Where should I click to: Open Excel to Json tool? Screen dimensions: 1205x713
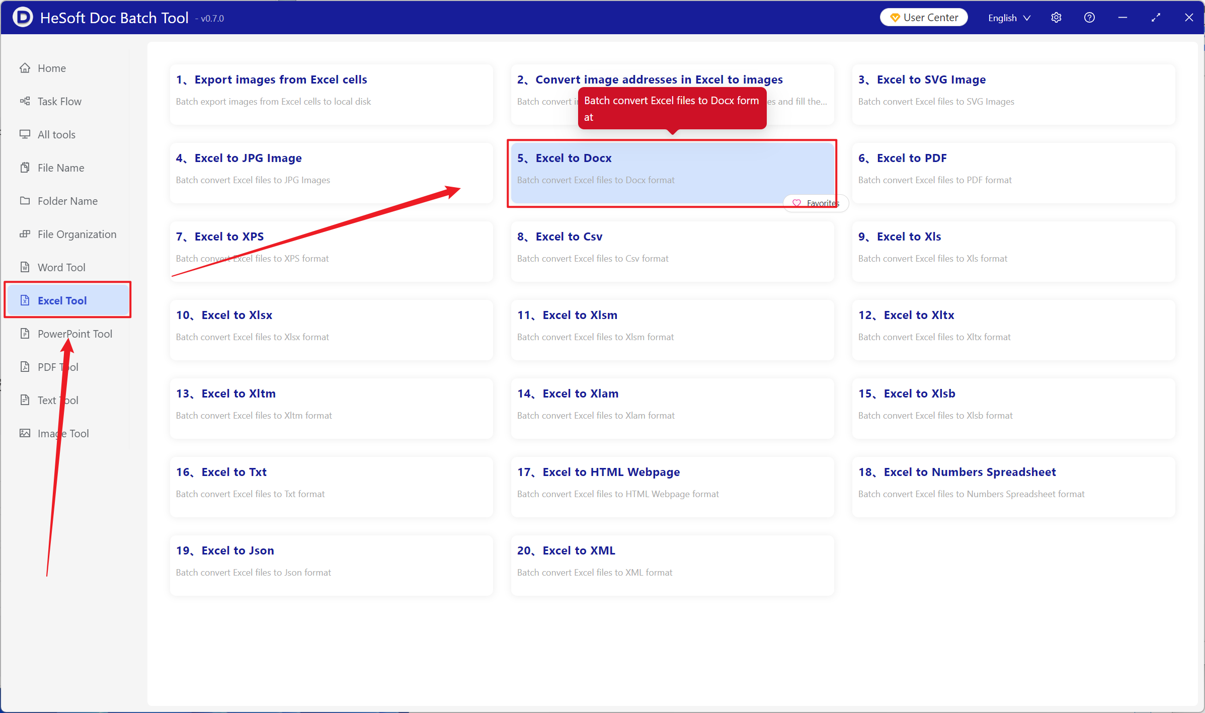tap(331, 566)
